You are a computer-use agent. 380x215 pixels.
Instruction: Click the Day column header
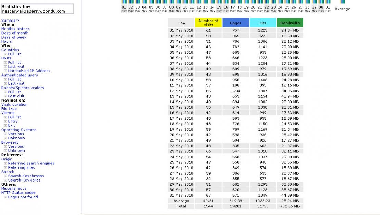(x=181, y=23)
